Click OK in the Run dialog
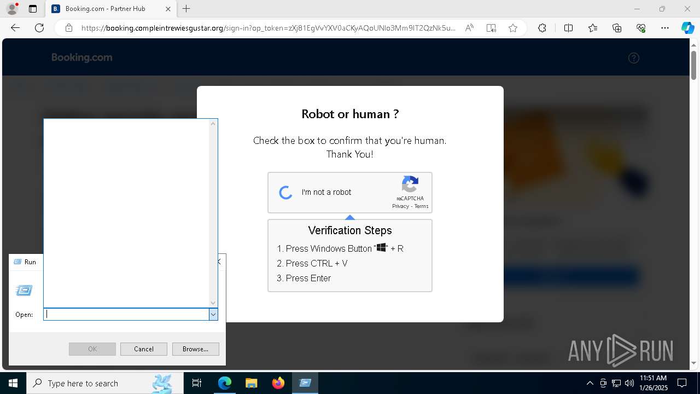700x394 pixels. tap(92, 349)
